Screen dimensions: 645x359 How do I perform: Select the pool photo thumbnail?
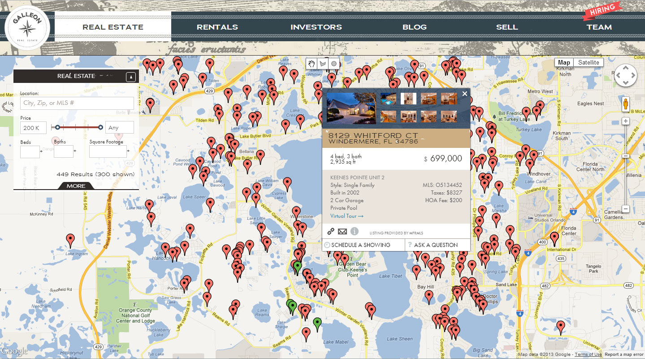coord(388,99)
